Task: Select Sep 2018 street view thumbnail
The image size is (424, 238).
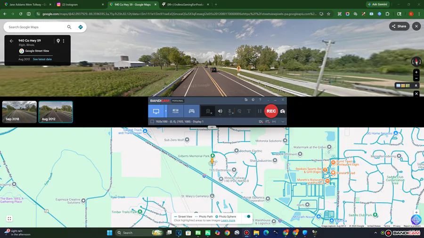Action: pos(19,112)
